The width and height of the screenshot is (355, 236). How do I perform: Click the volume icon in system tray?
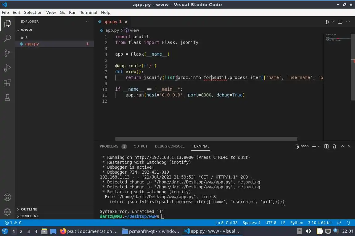point(308,231)
